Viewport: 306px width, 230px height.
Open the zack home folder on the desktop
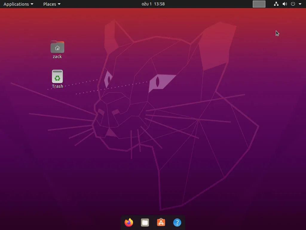point(57,47)
